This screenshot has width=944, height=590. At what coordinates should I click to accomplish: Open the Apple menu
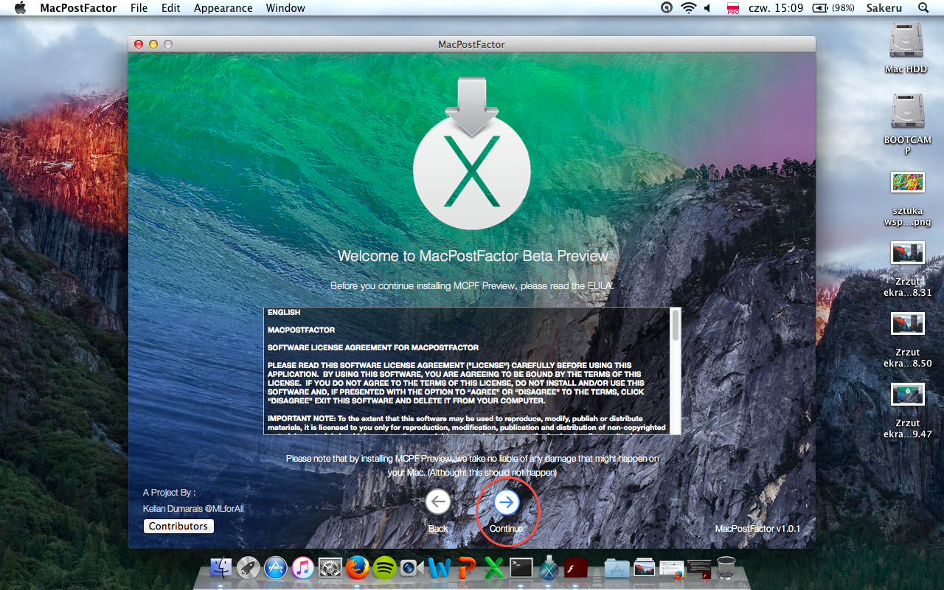[x=20, y=8]
